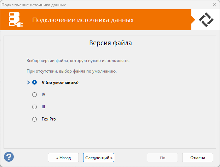Click the "V (по умолчанию)" label text
Image resolution: width=220 pixels, height=167 pixels.
click(60, 82)
